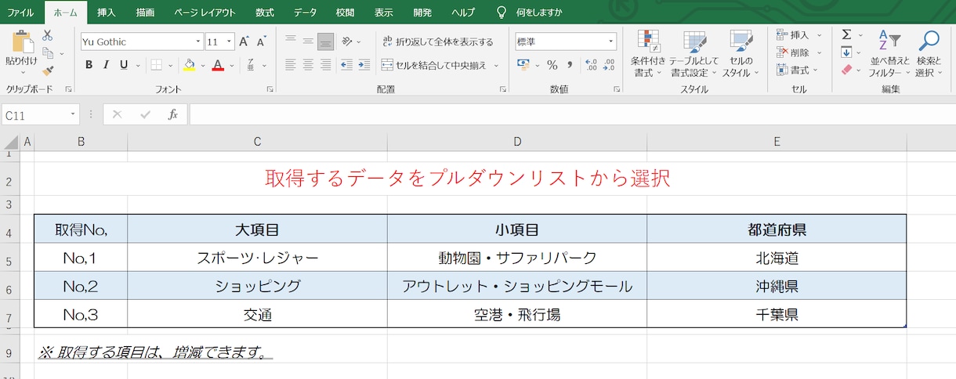Click the Clear eraser icon
The height and width of the screenshot is (379, 956).
click(846, 70)
